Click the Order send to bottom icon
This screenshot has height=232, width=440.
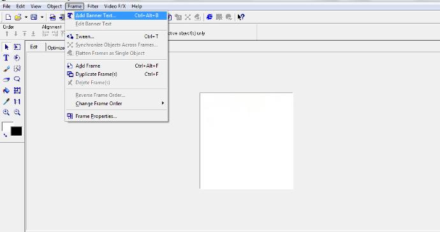33,34
